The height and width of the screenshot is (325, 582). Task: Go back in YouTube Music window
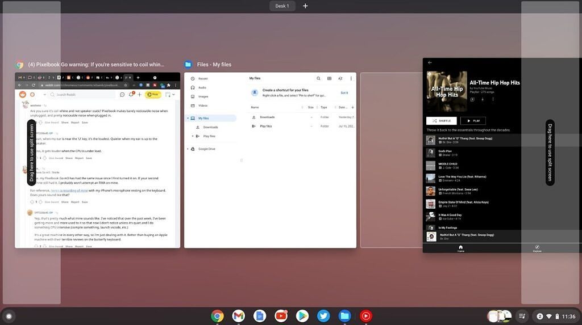coord(430,62)
